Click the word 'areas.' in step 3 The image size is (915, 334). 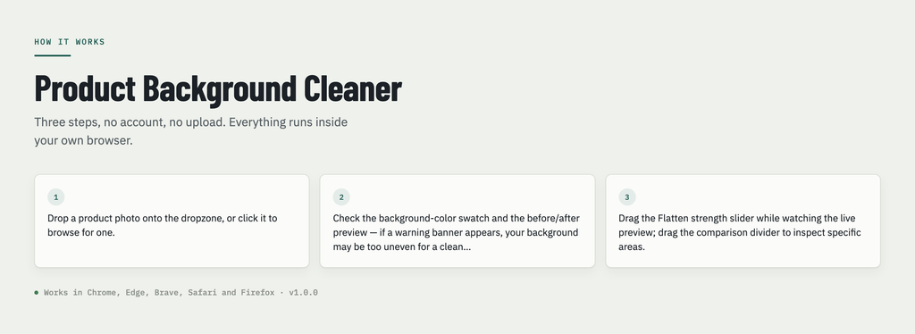tap(632, 247)
